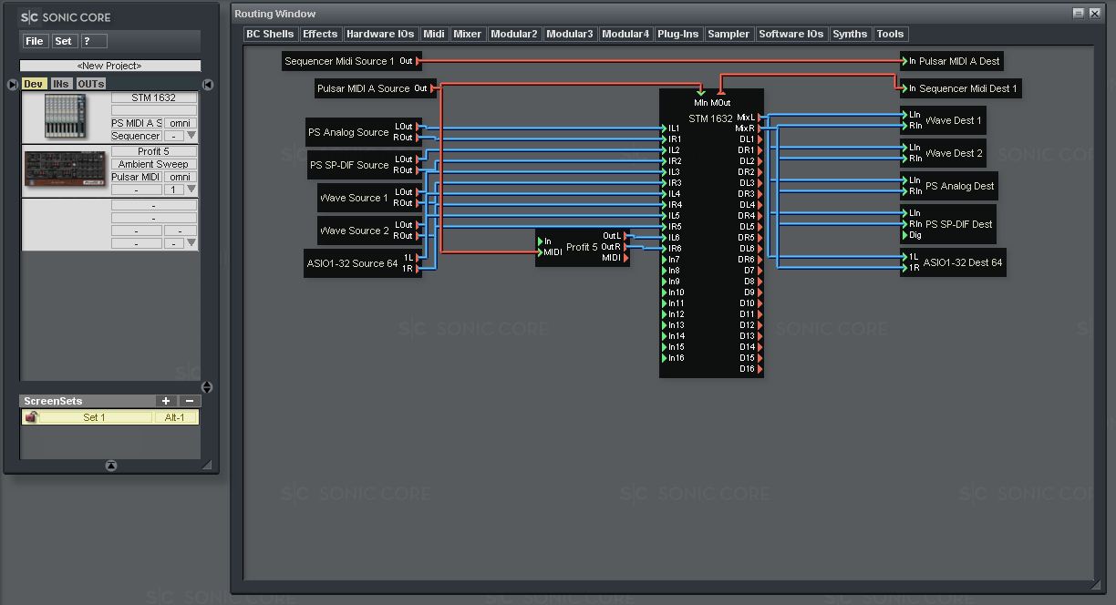Click the Profit 5 synth thumbnail

66,170
